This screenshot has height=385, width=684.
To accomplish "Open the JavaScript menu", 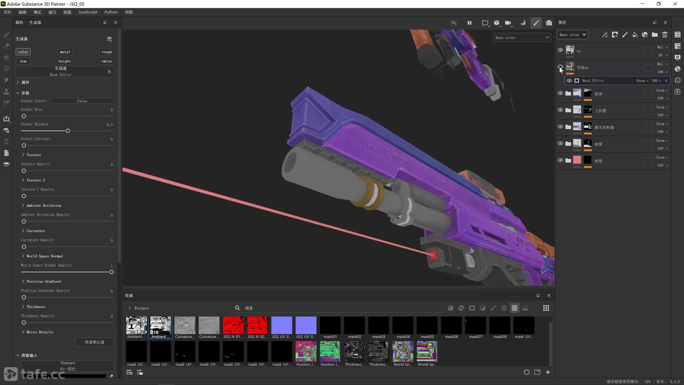I will coord(88,12).
